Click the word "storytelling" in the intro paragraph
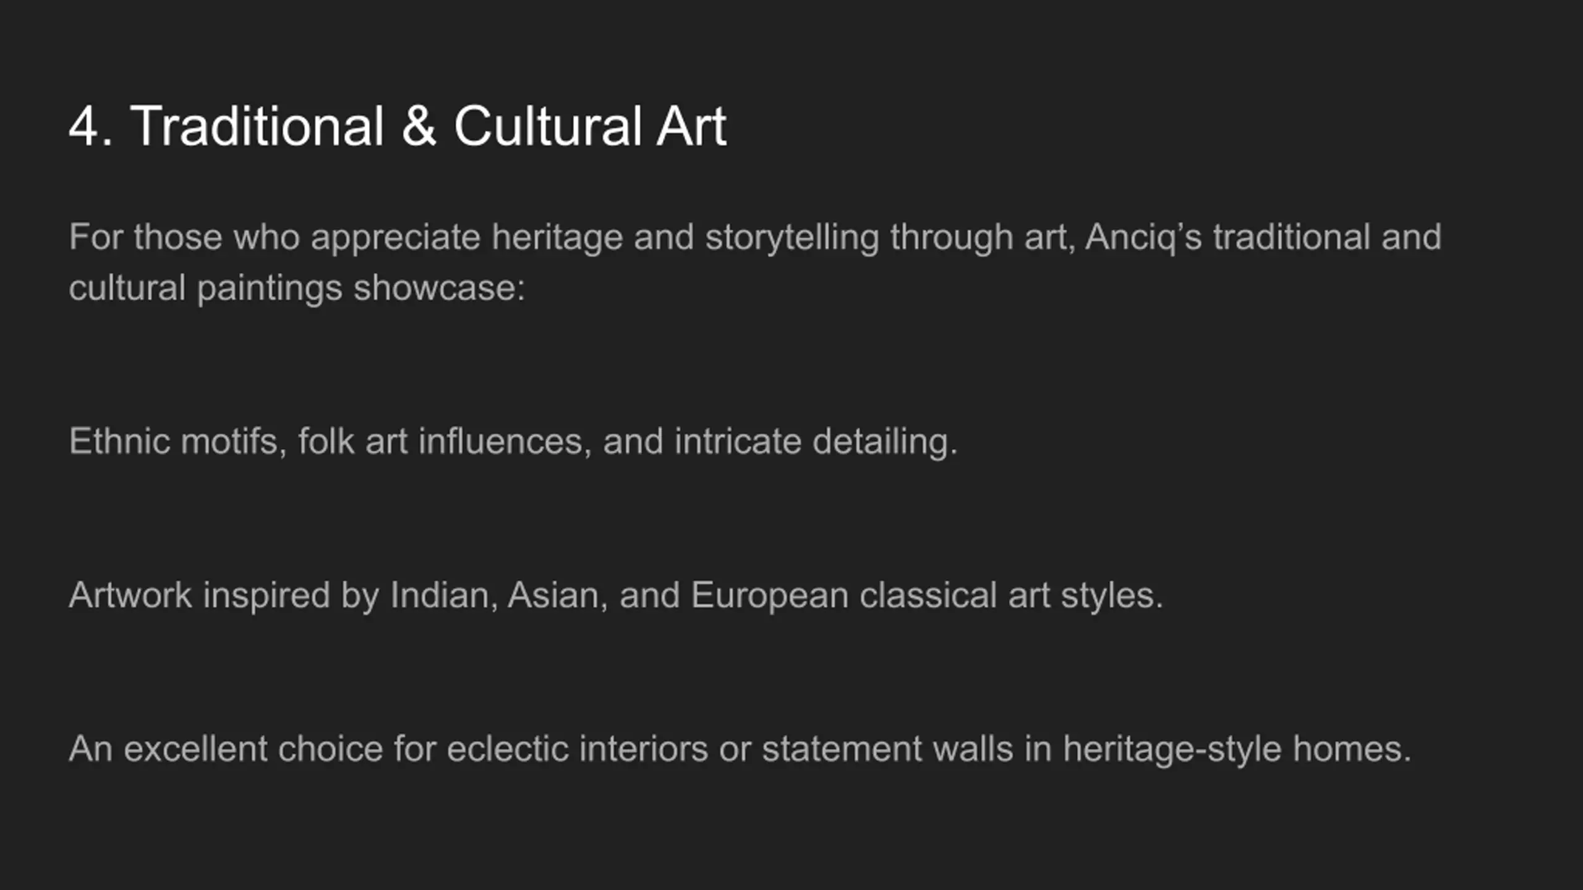The height and width of the screenshot is (890, 1583). [x=791, y=237]
